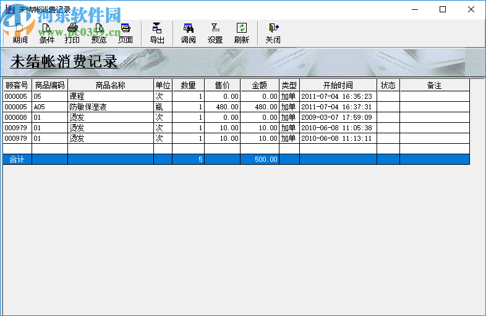Select product code cell 05
Image resolution: width=486 pixels, height=316 pixels.
point(49,96)
